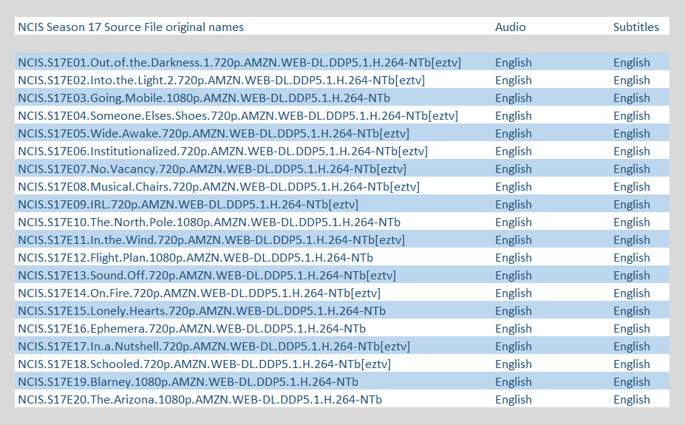Select the S17E08 Musical.Chairs file name

click(x=219, y=187)
